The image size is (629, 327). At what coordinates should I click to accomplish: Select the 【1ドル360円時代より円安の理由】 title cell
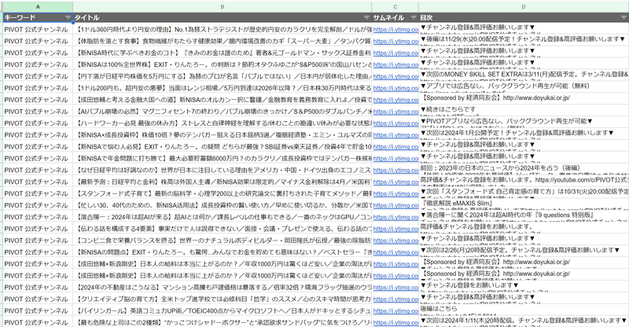tap(223, 28)
